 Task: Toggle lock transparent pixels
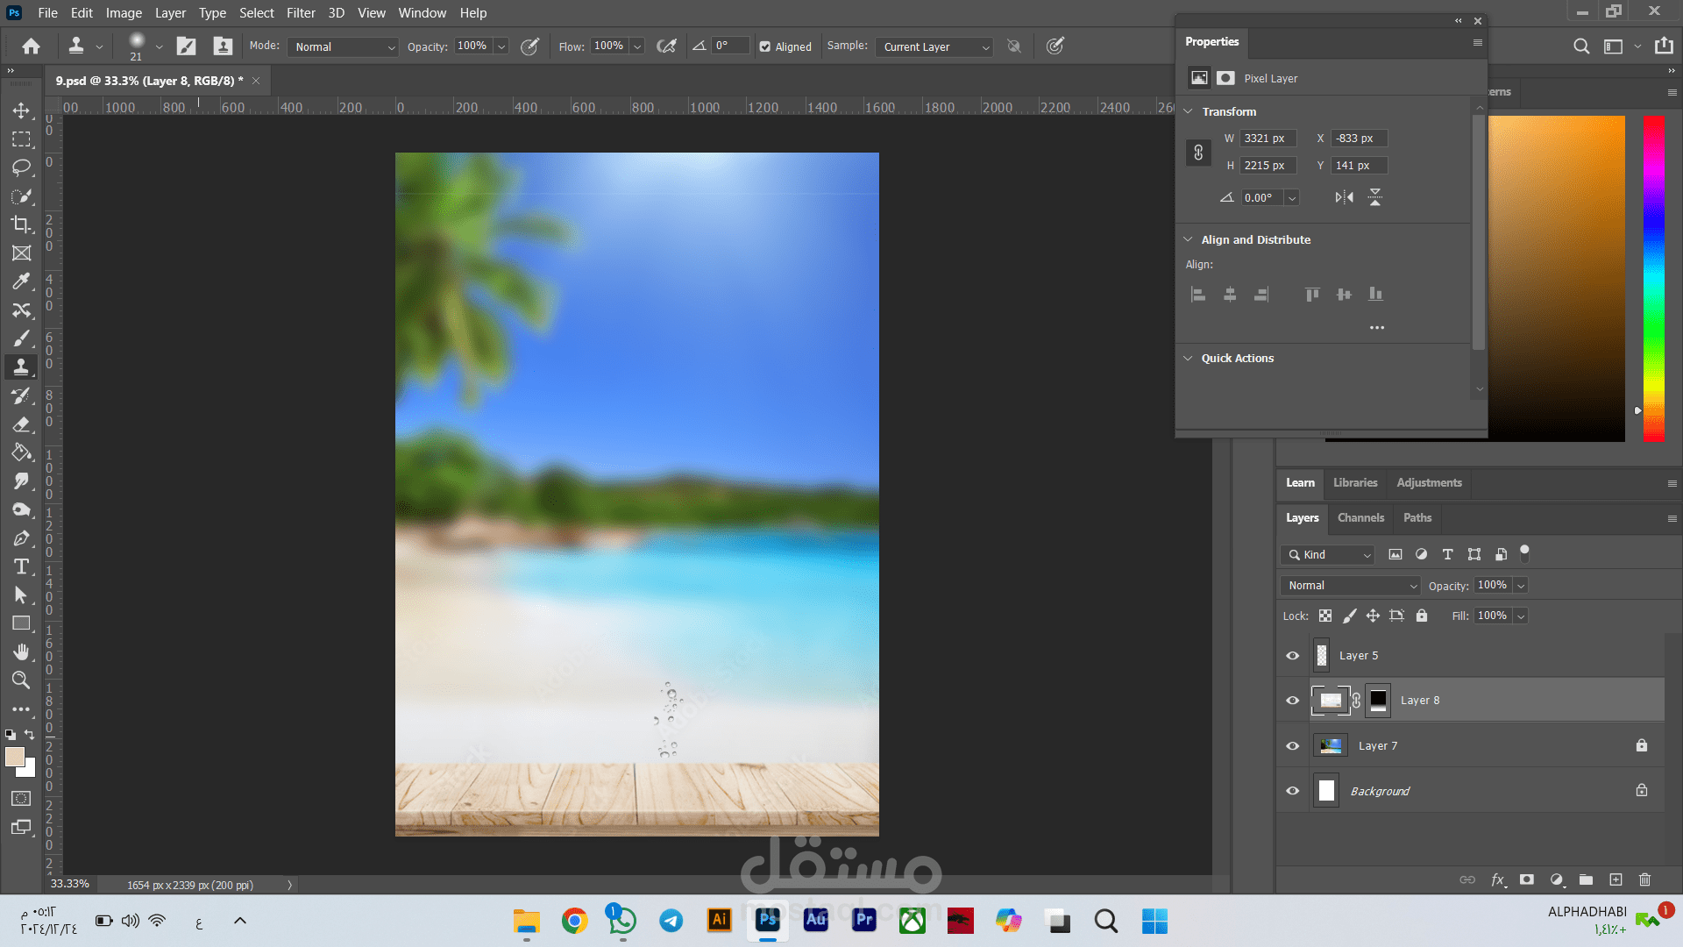[1325, 616]
